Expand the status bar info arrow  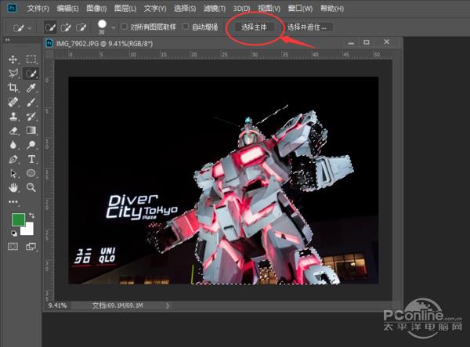pyautogui.click(x=168, y=305)
